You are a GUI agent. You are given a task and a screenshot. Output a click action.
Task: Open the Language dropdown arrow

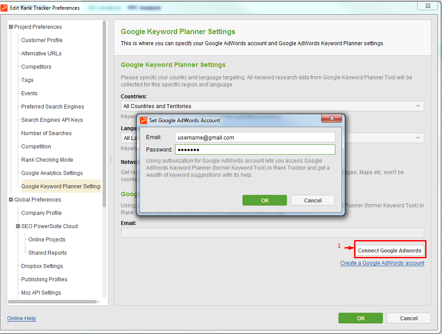(418, 138)
